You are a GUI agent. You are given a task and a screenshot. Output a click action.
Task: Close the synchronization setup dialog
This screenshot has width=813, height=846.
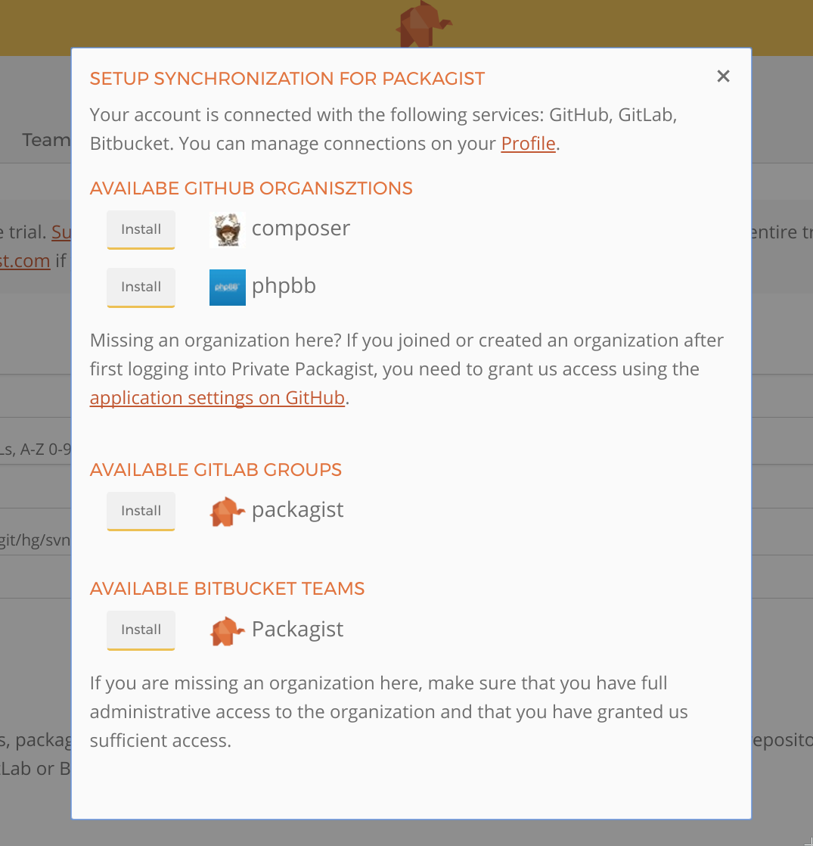point(723,76)
